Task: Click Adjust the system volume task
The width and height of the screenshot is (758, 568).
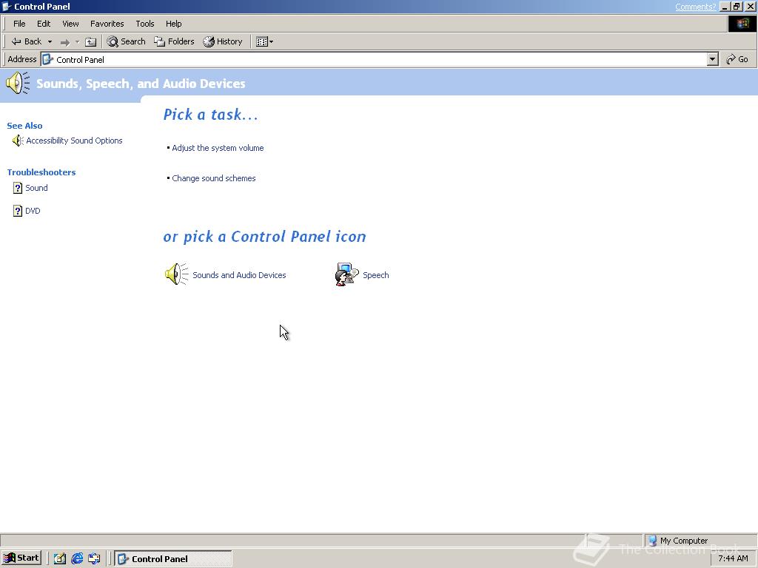Action: pos(218,148)
